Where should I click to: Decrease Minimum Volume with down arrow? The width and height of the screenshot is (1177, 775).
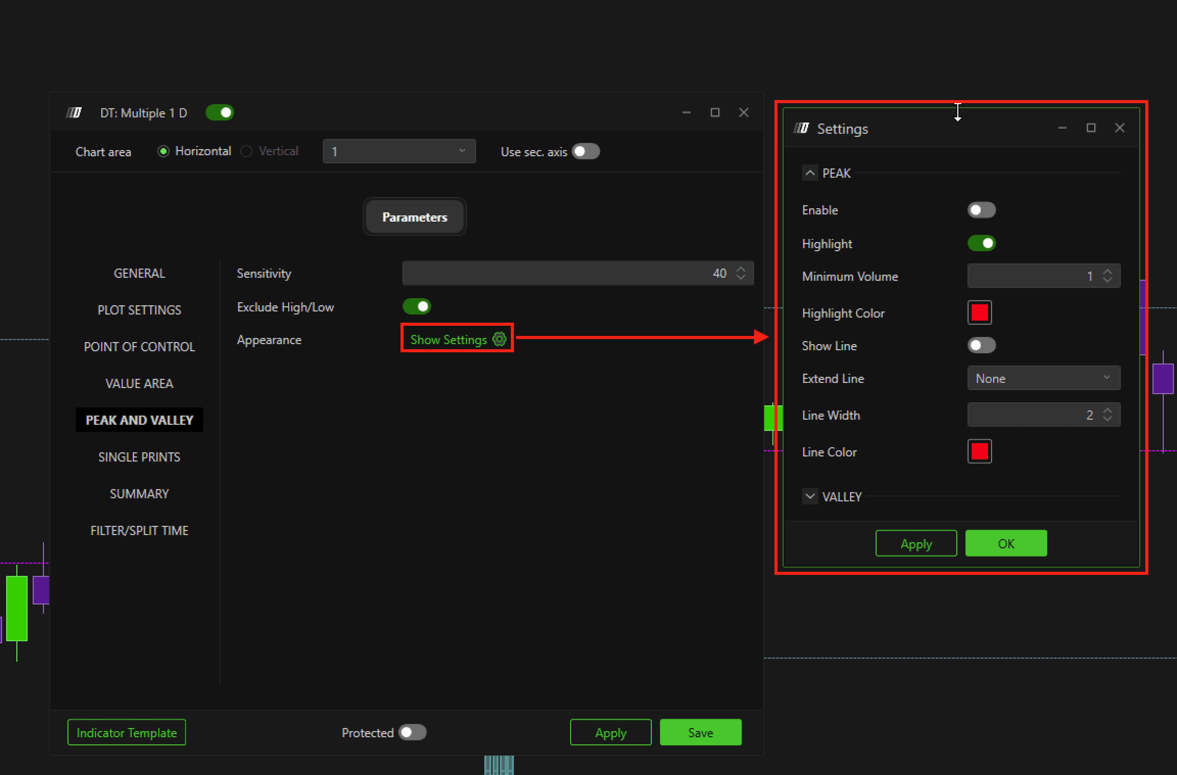pyautogui.click(x=1107, y=280)
